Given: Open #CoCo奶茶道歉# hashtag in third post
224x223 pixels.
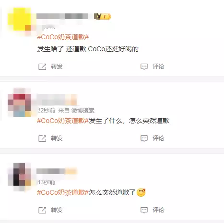Looking at the screenshot, I should pyautogui.click(x=63, y=192).
